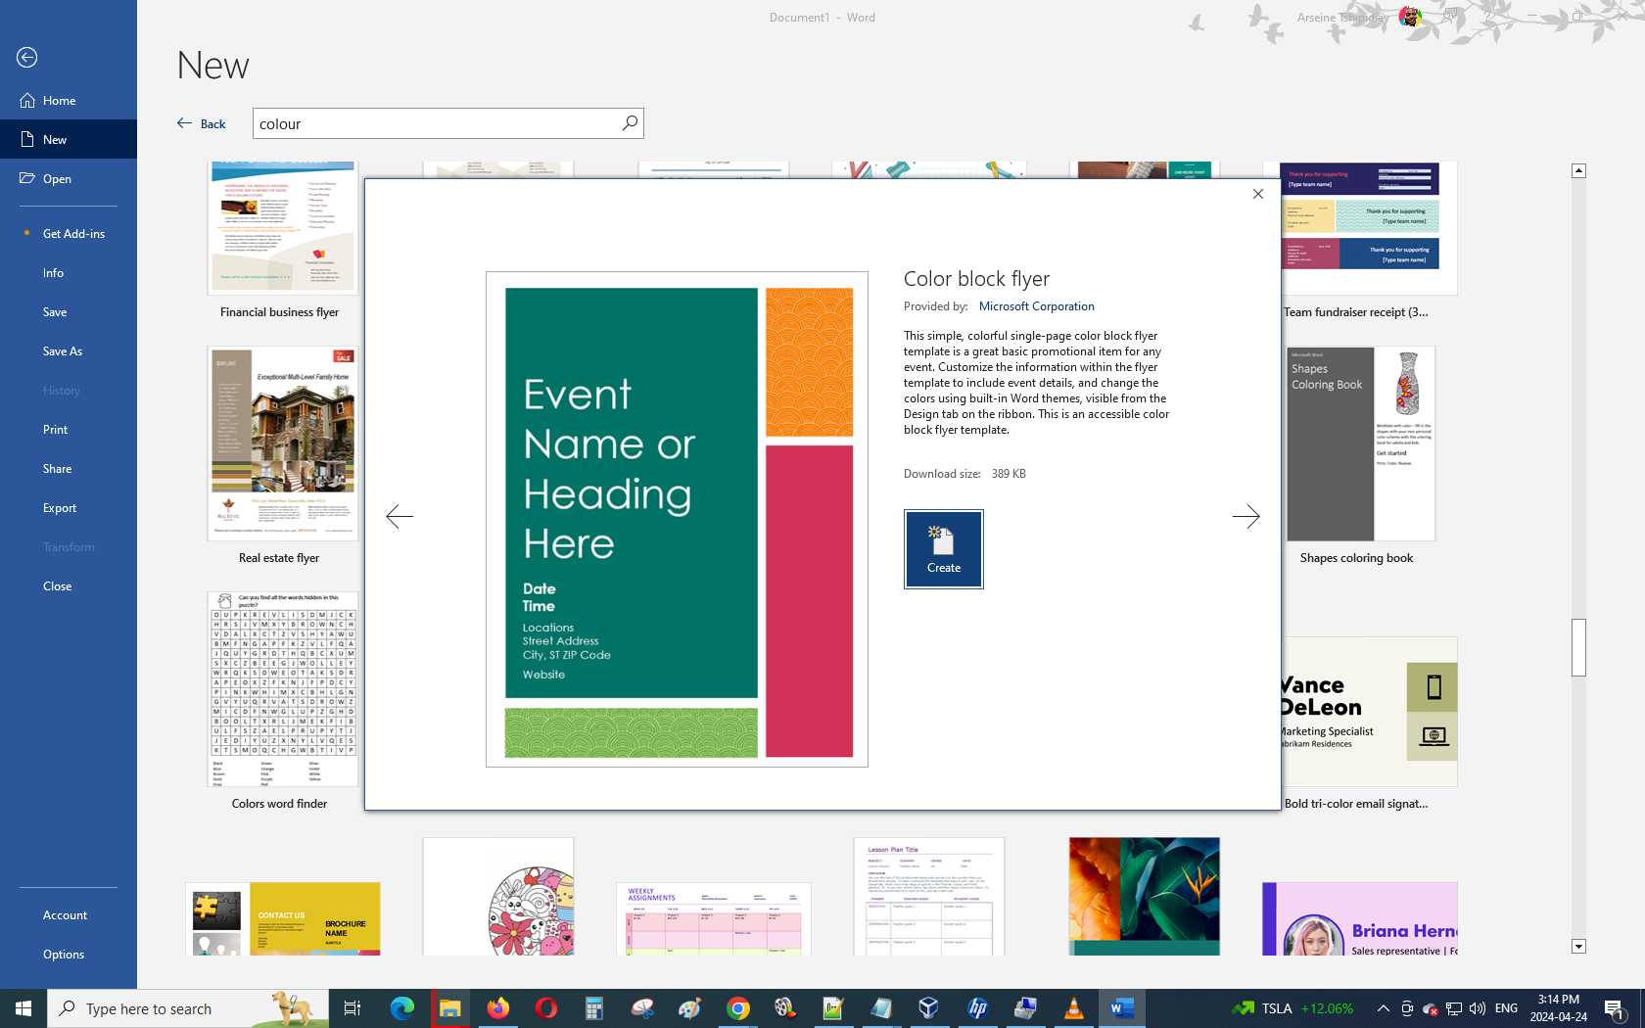The width and height of the screenshot is (1645, 1028).
Task: Click the colour search text field
Action: coord(436,123)
